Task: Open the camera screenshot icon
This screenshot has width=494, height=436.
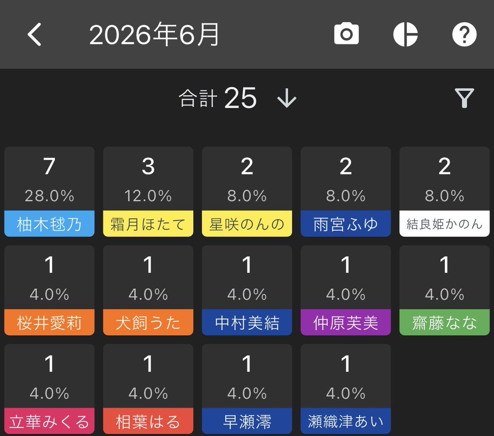Action: point(346,34)
